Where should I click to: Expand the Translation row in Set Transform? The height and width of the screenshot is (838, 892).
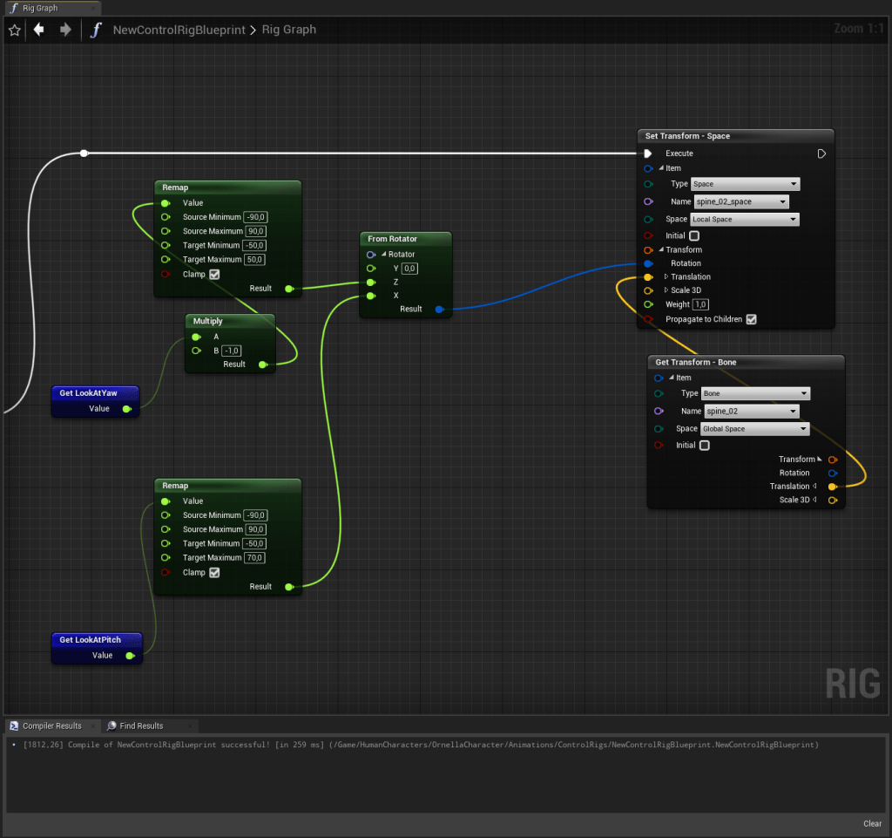point(666,277)
